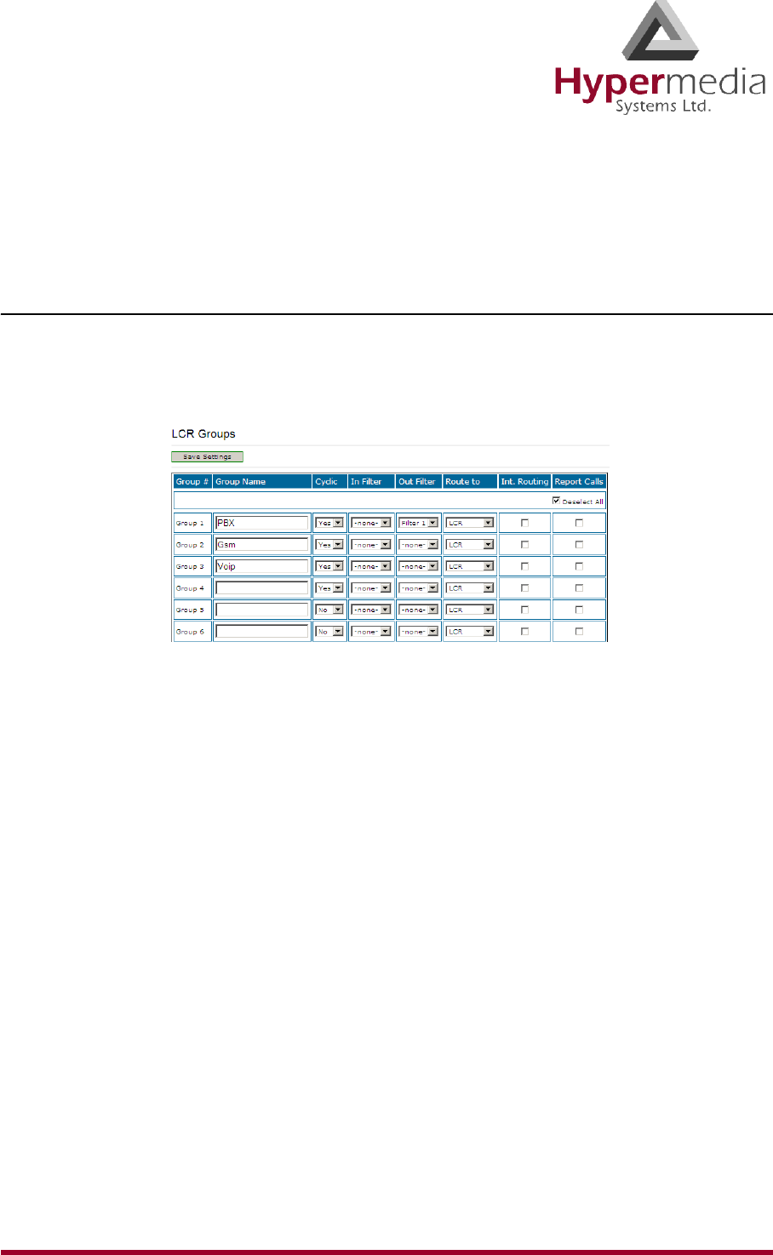Open In Filter dropdown for Group 2
Viewport: 773px width, 1255px height.
point(371,545)
